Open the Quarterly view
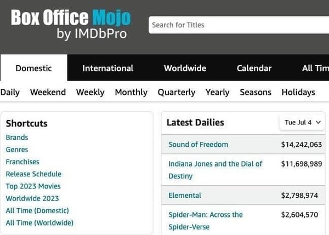This screenshot has height=235, width=329. click(x=176, y=92)
